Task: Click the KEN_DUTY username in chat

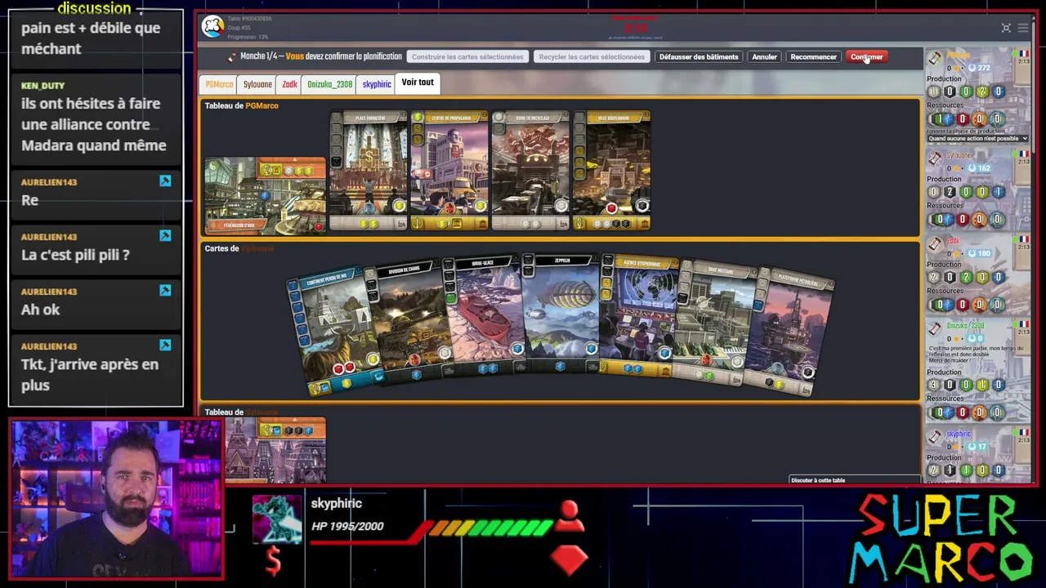Action: [x=42, y=86]
